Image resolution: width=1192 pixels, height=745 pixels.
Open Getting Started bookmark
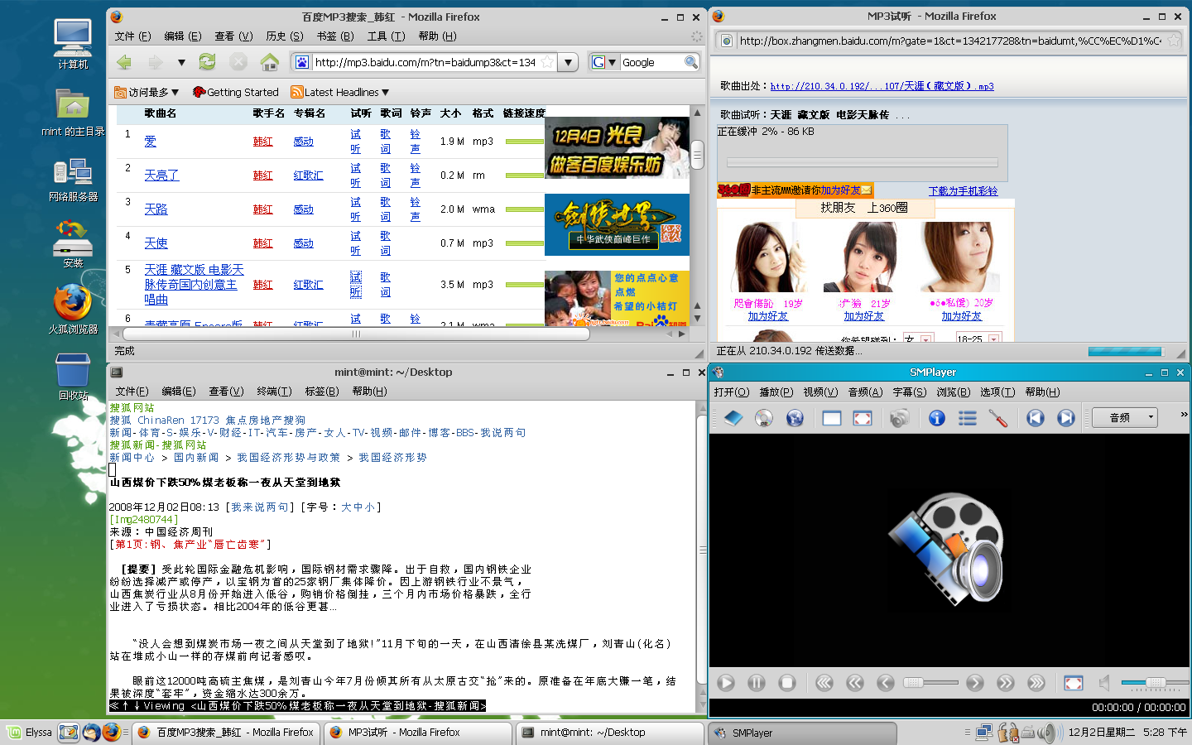pyautogui.click(x=236, y=92)
